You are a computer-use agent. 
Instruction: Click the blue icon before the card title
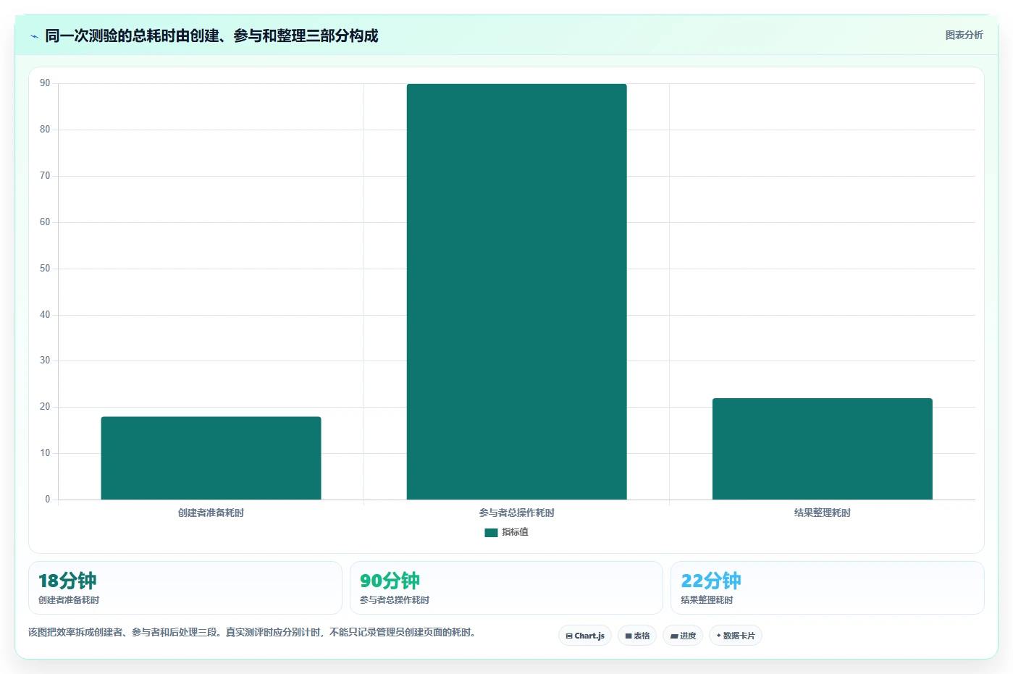(x=34, y=36)
